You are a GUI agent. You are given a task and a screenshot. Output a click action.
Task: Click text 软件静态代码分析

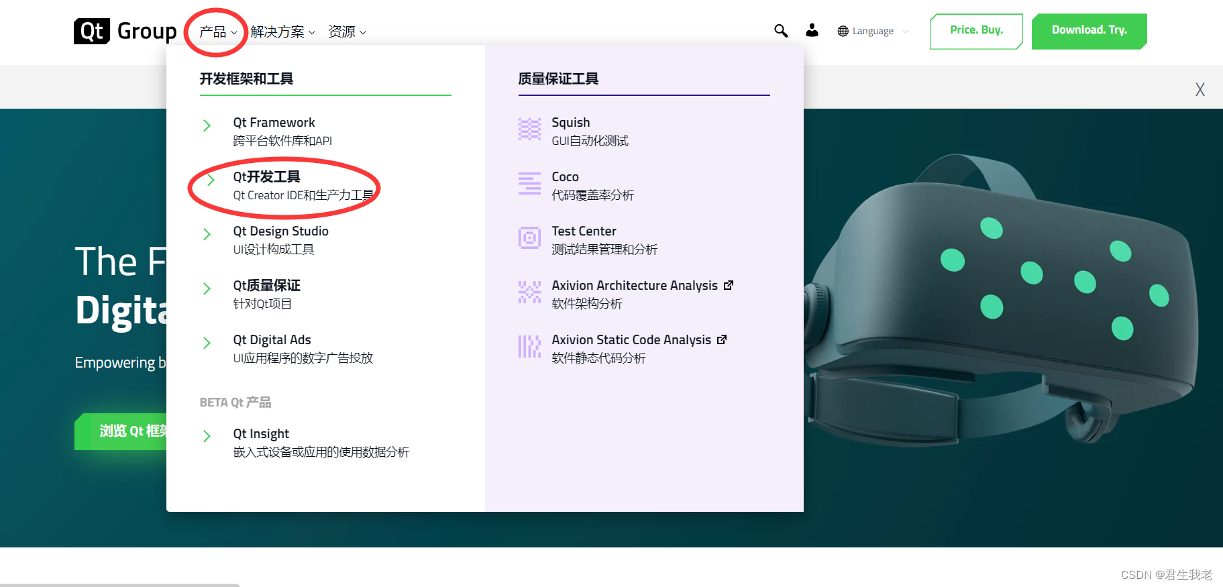pos(598,358)
